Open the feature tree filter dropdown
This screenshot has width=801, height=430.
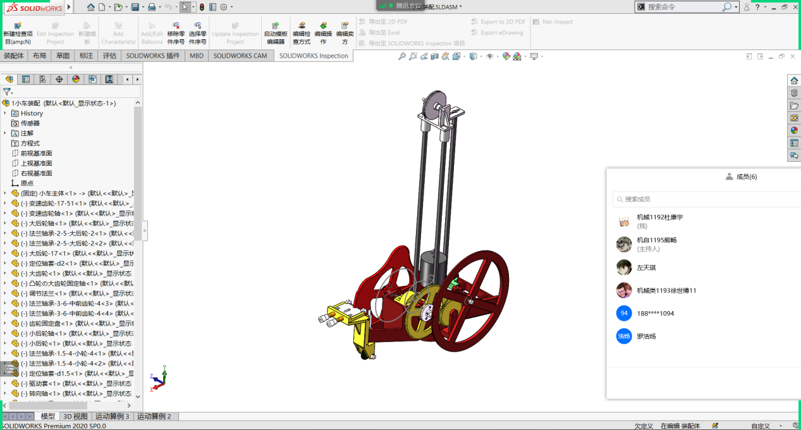tap(8, 92)
